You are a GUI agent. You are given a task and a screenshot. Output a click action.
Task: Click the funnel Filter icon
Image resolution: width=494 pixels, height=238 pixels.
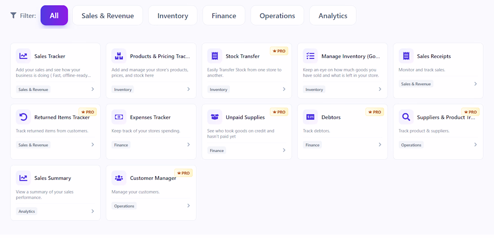13,15
